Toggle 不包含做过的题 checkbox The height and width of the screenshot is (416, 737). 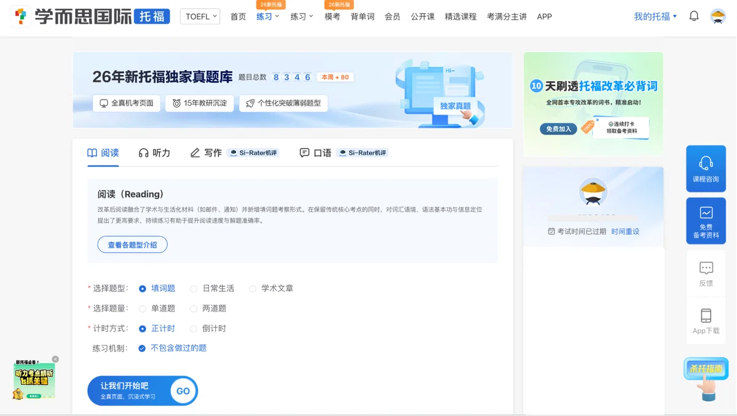(x=142, y=348)
